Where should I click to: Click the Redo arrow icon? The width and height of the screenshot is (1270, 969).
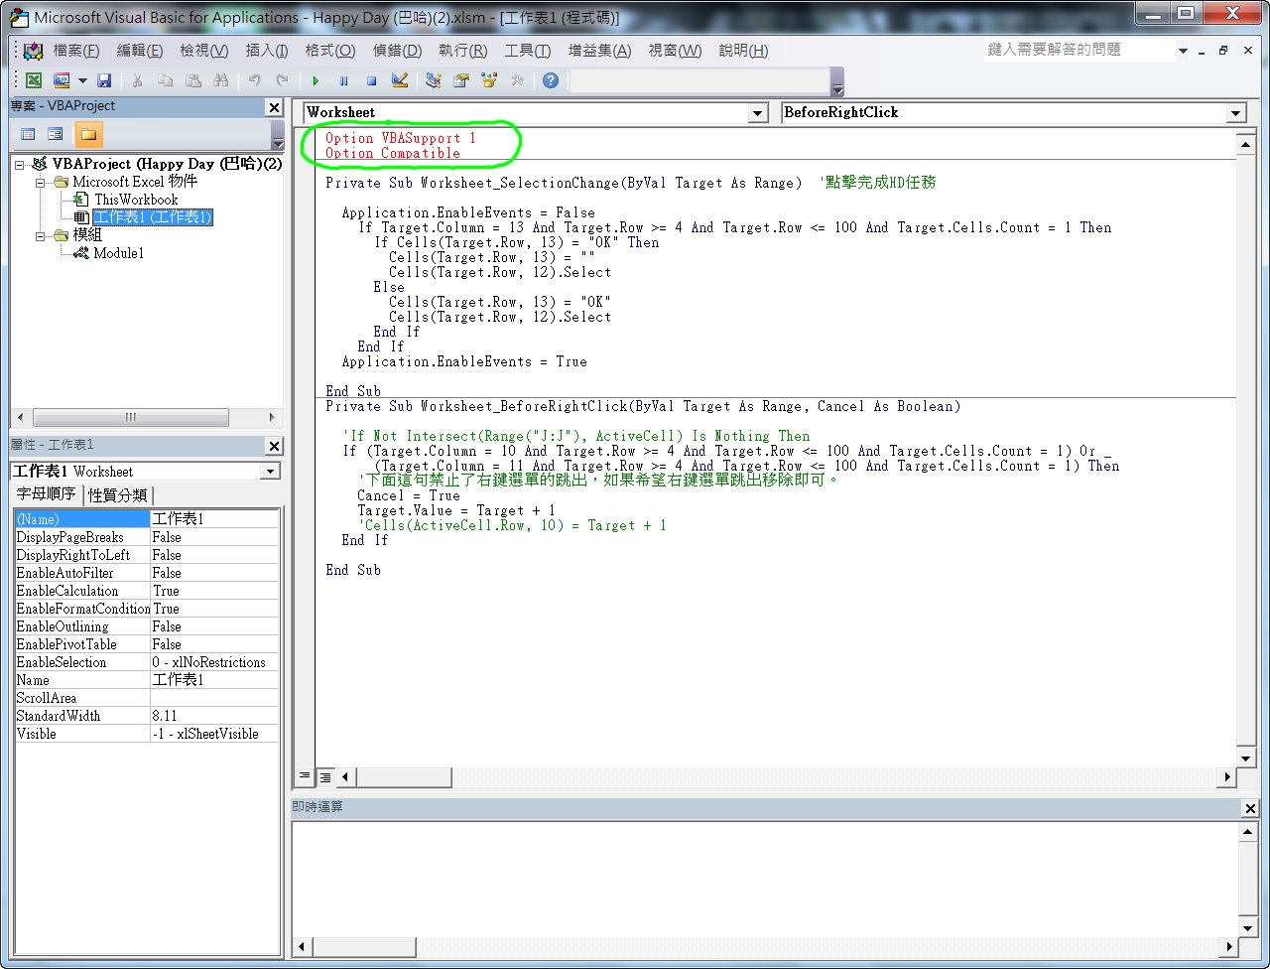[283, 80]
